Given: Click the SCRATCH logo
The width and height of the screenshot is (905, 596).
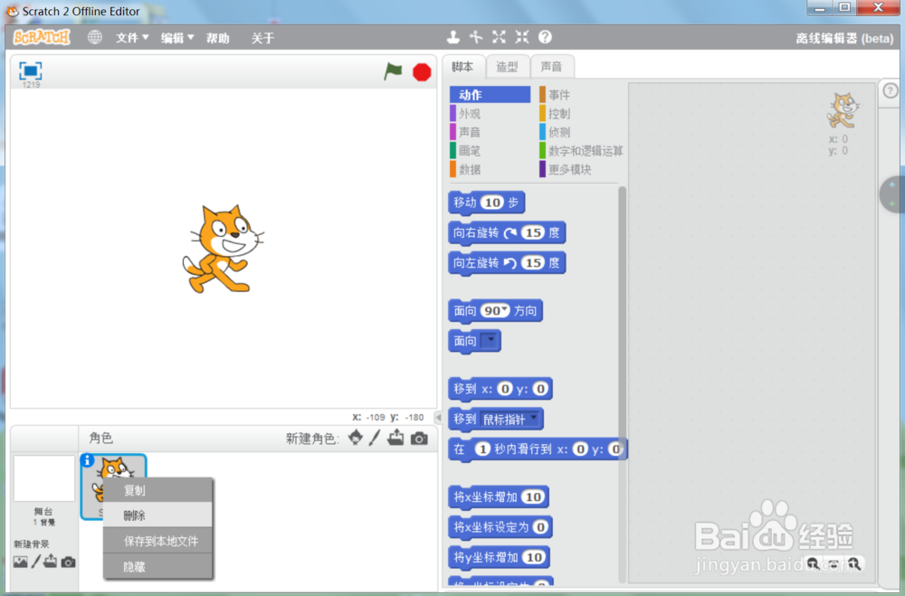Looking at the screenshot, I should (x=42, y=37).
